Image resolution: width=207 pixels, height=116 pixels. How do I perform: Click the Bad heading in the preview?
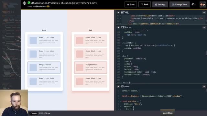pos(91,30)
